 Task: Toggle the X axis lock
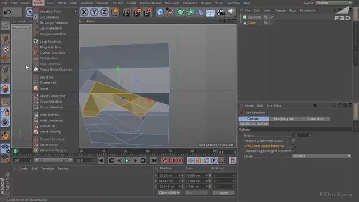tap(84, 12)
